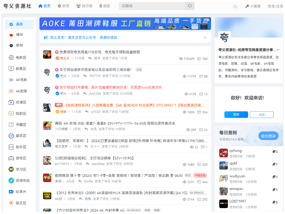Open the 软件区 category
285x214 pixels.
coord(21,147)
